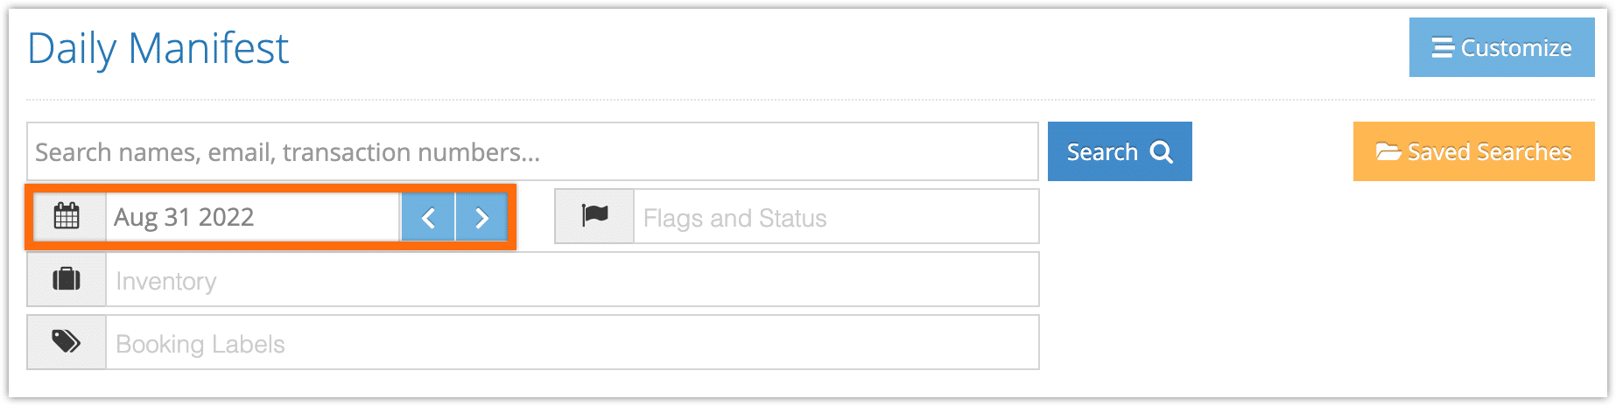
Task: Click the suitcase inventory icon
Action: tap(67, 279)
